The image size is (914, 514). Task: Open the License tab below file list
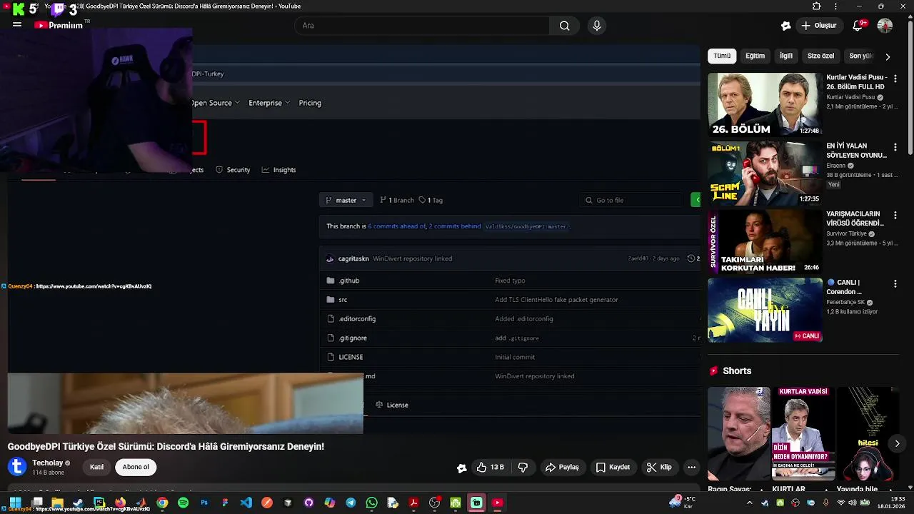[x=392, y=405]
